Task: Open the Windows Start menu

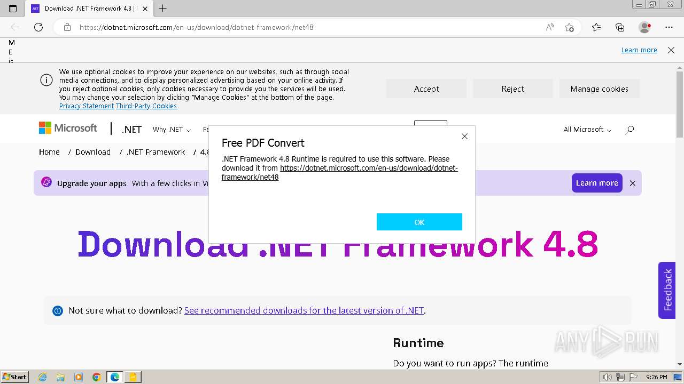Action: tap(14, 377)
